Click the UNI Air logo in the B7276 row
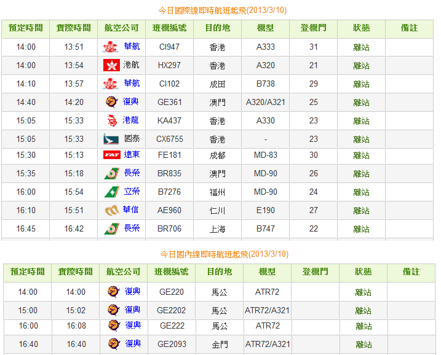 click(x=112, y=192)
